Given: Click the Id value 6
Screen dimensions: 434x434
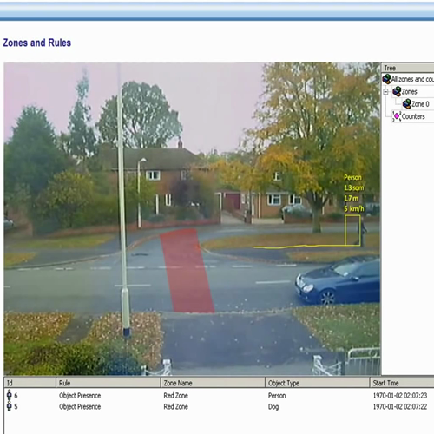Looking at the screenshot, I should tap(16, 395).
